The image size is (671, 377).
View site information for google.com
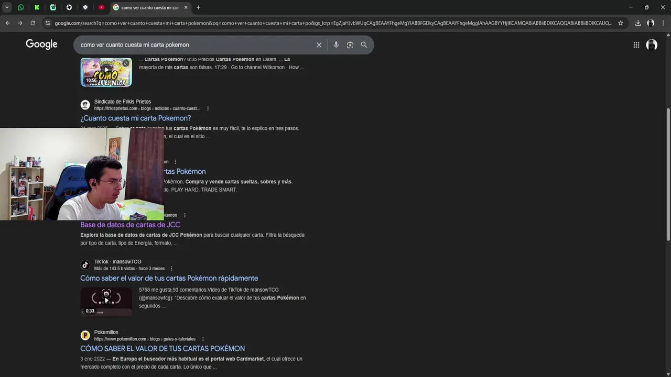[x=47, y=23]
